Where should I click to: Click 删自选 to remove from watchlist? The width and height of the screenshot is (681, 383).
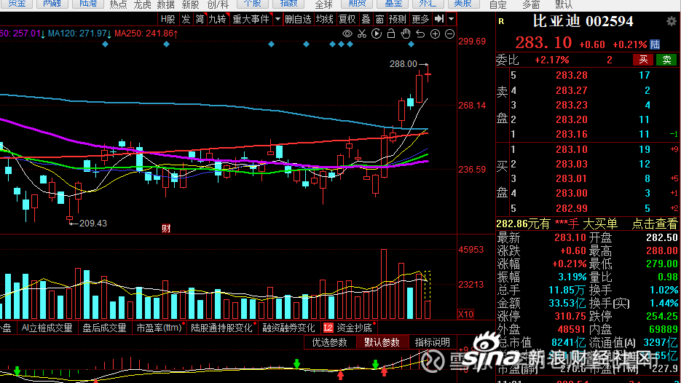point(298,19)
